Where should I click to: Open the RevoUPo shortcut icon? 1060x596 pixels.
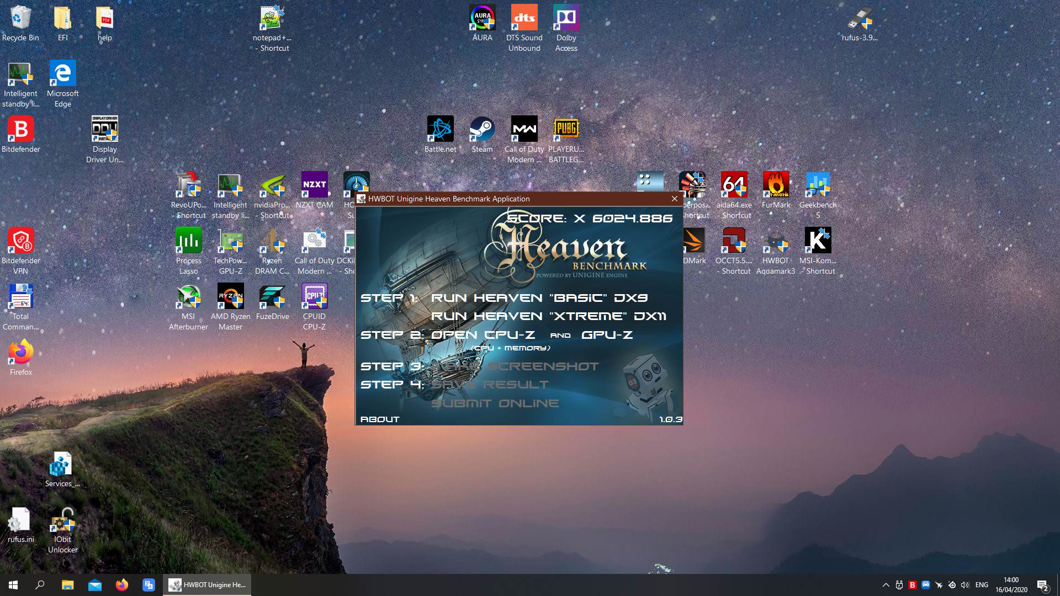click(188, 196)
